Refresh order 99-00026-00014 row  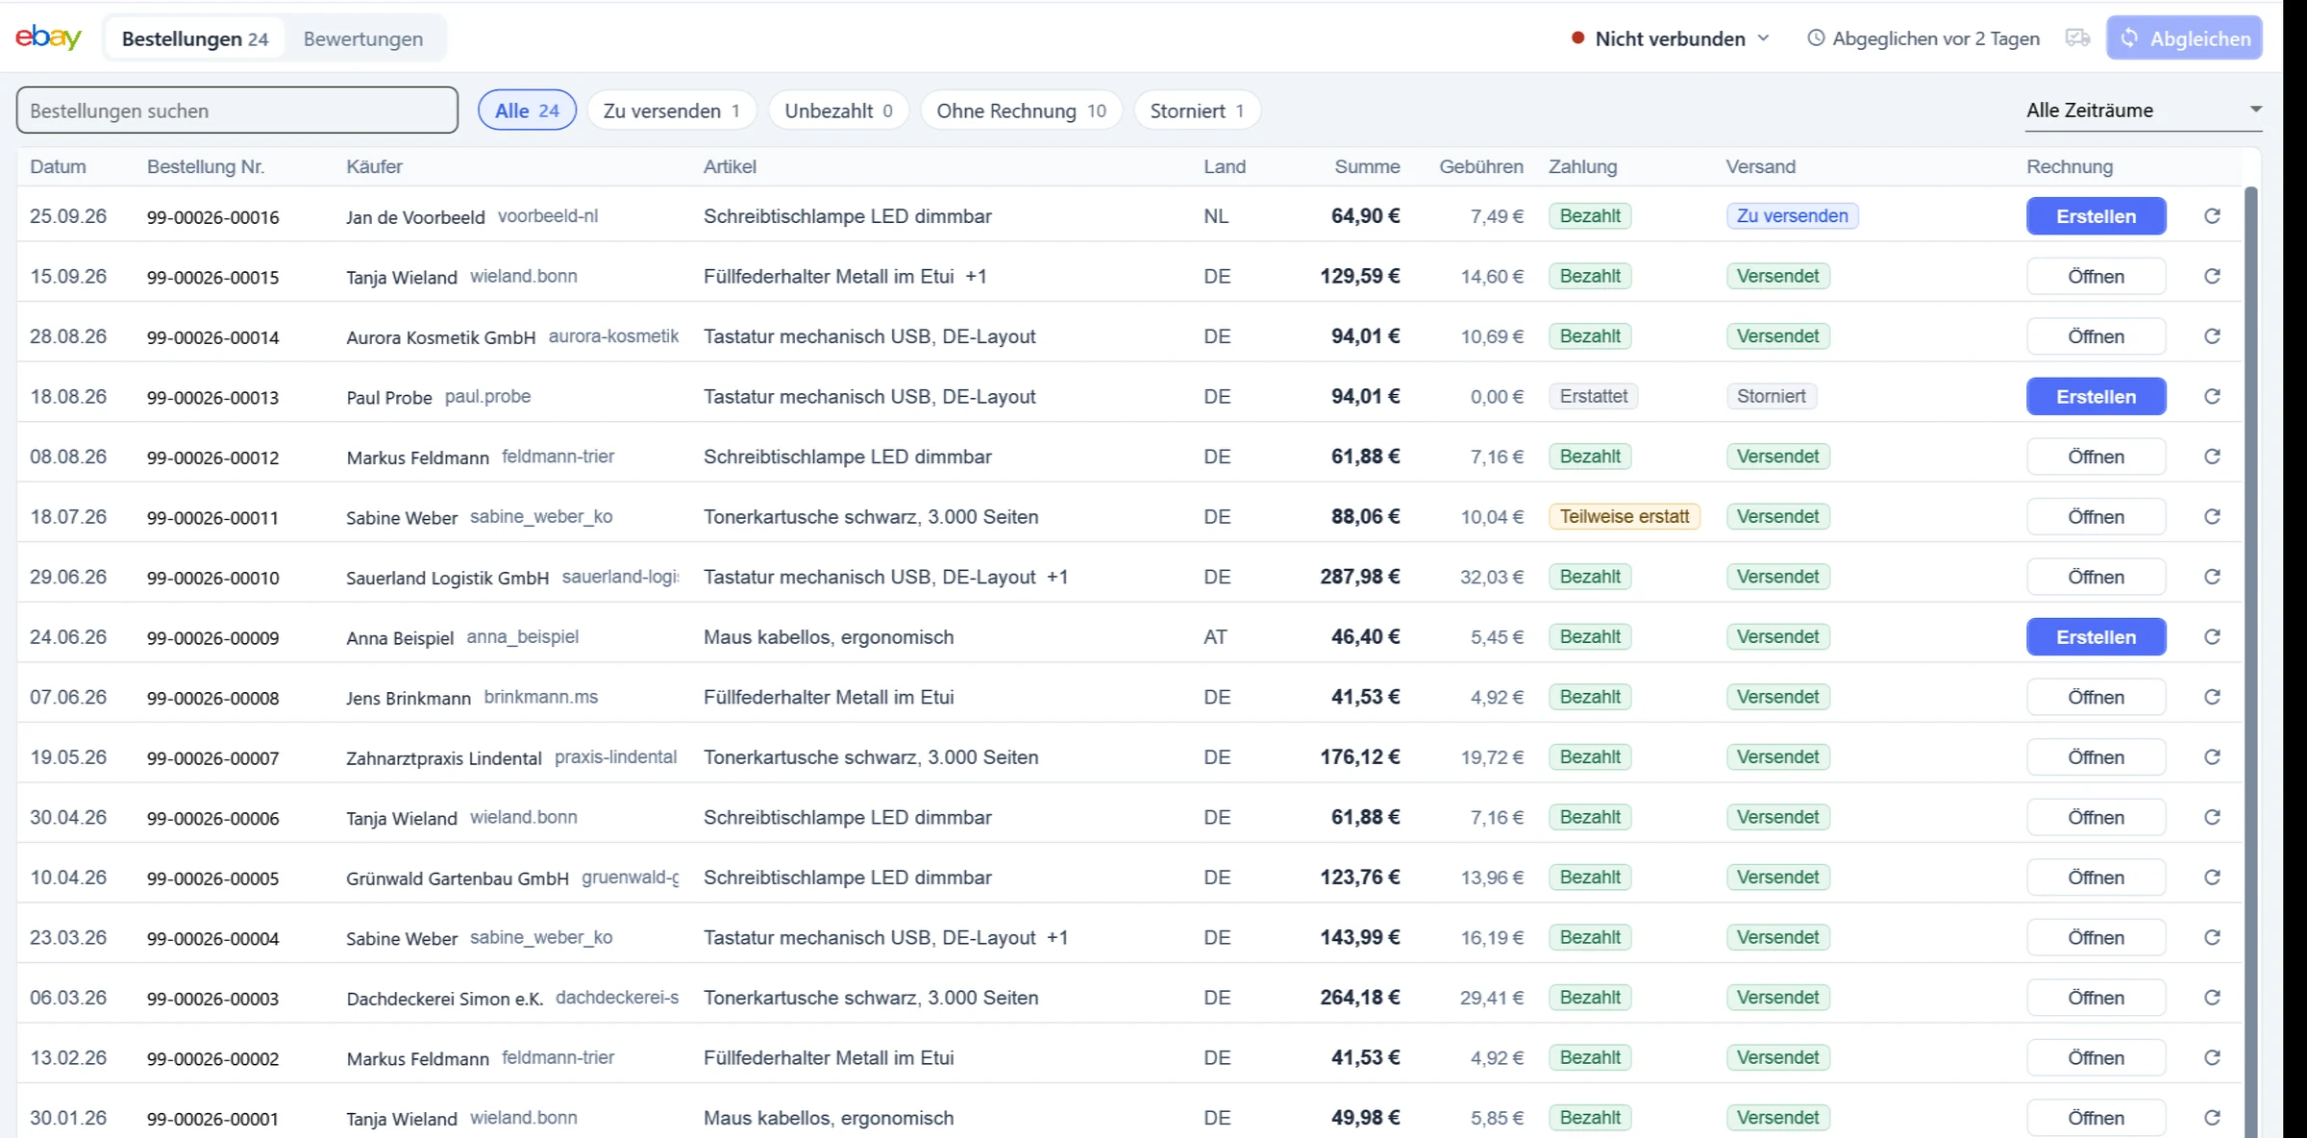2212,336
